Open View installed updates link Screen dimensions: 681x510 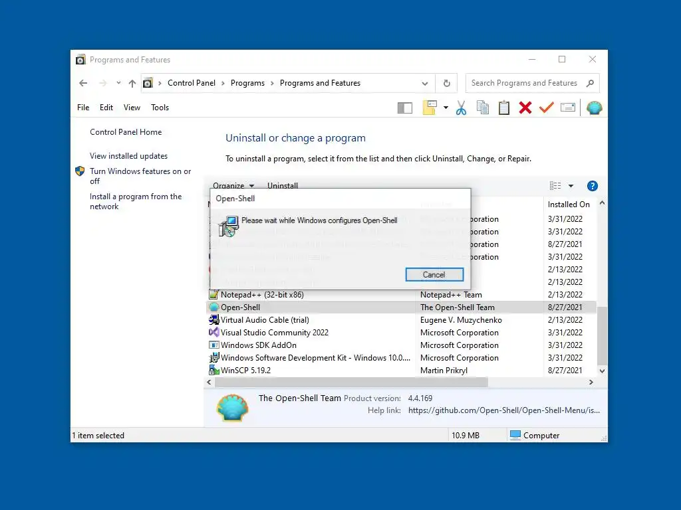point(128,155)
